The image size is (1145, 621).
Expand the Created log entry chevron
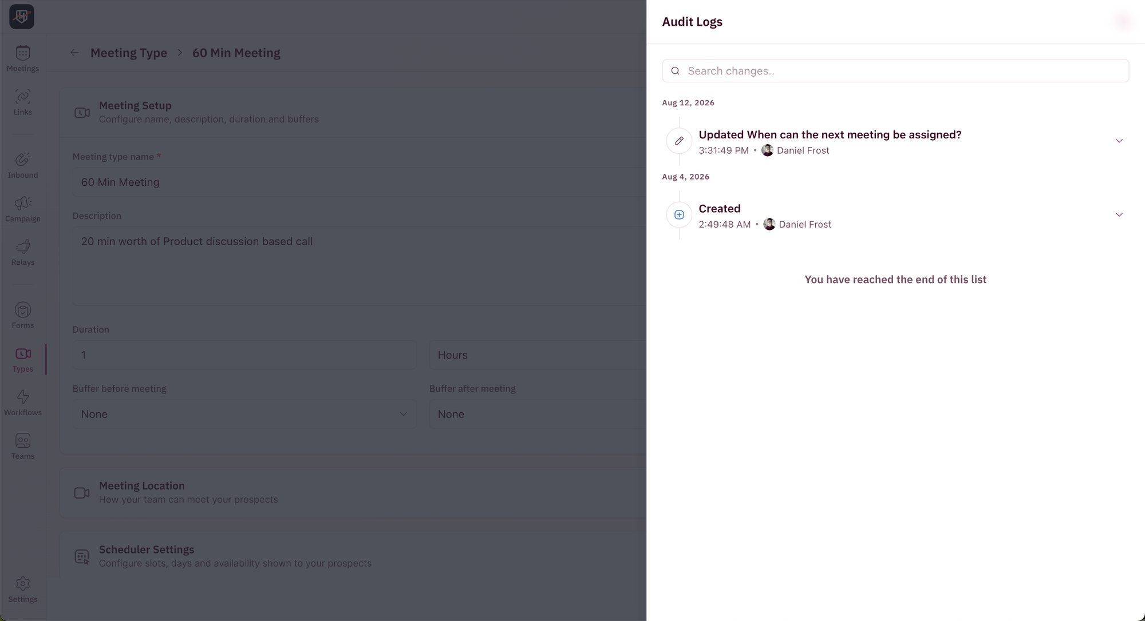point(1119,214)
